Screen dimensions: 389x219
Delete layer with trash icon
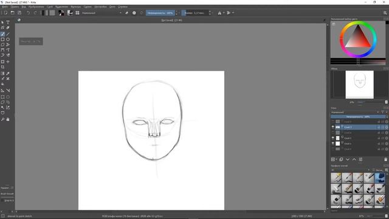385,159
